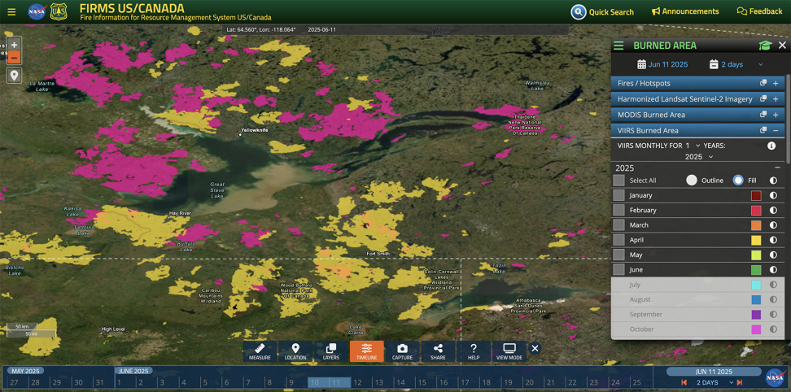Open the January dark red color swatch
Viewport: 791px width, 392px height.
756,195
